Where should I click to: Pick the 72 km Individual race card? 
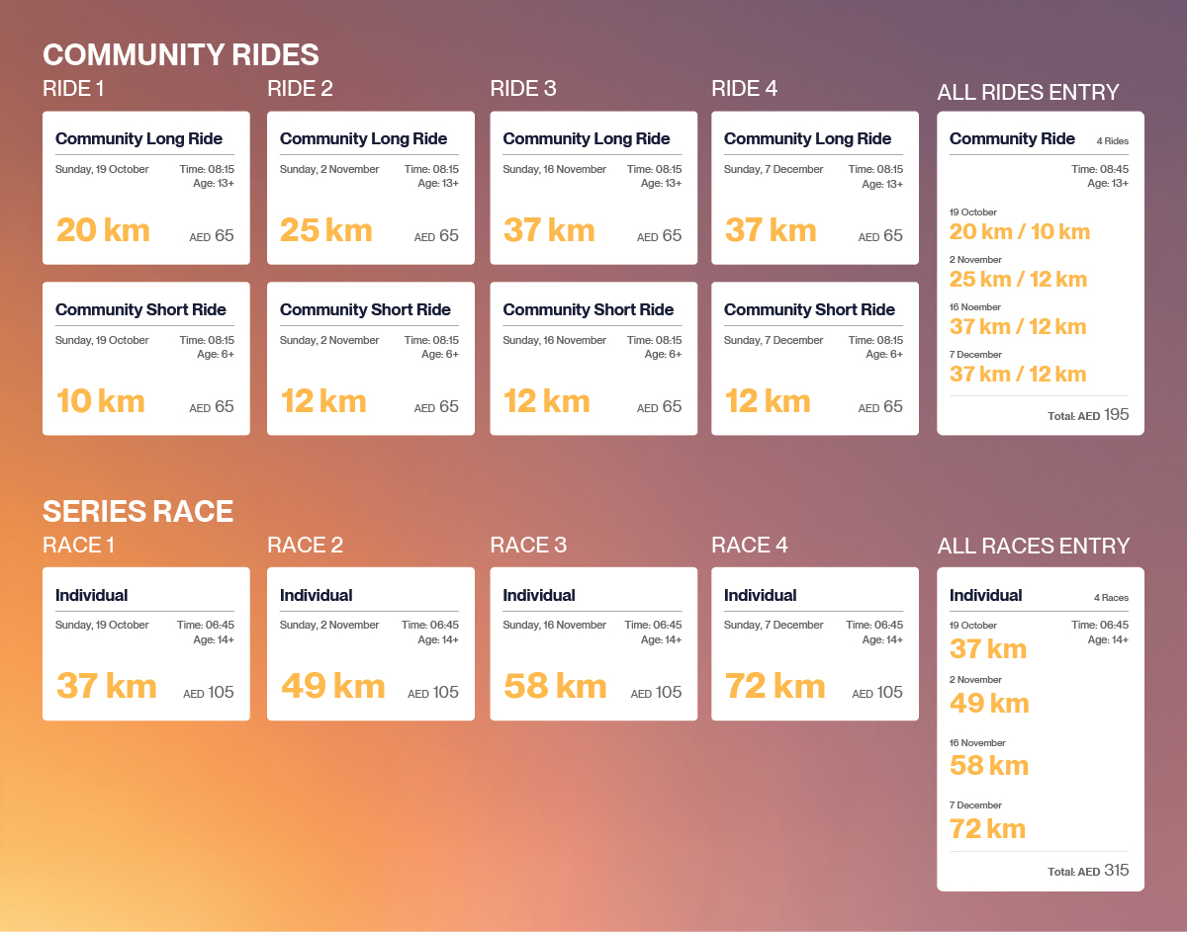[814, 643]
